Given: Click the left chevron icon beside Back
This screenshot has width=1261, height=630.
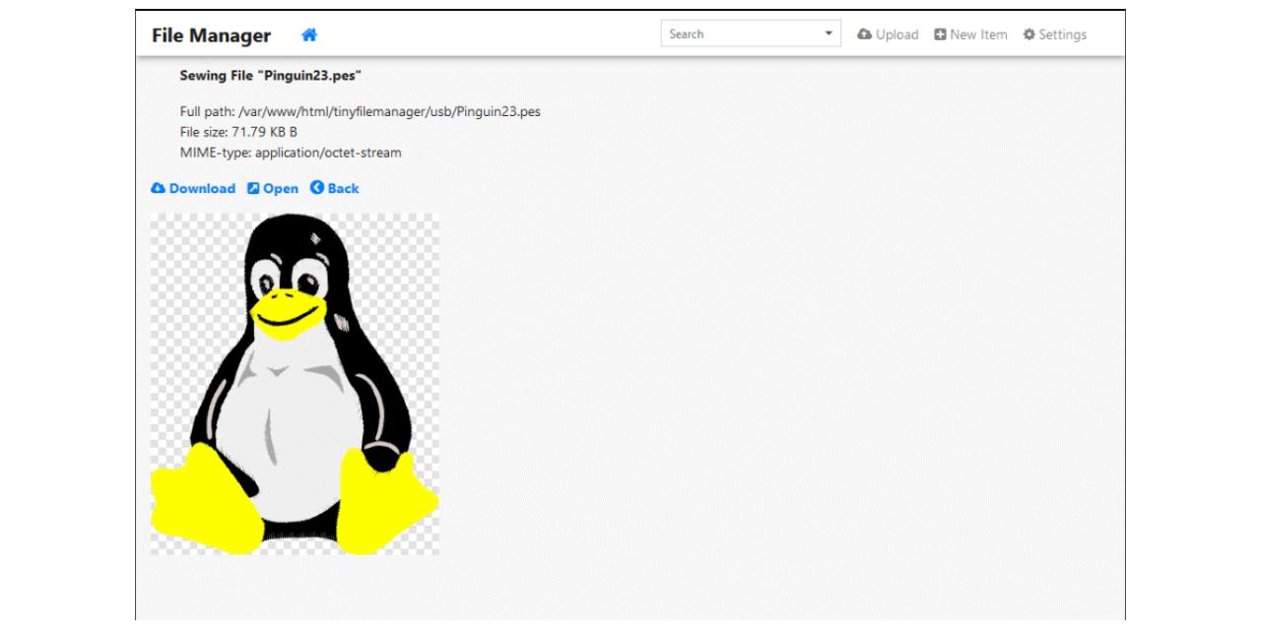Looking at the screenshot, I should click(317, 188).
